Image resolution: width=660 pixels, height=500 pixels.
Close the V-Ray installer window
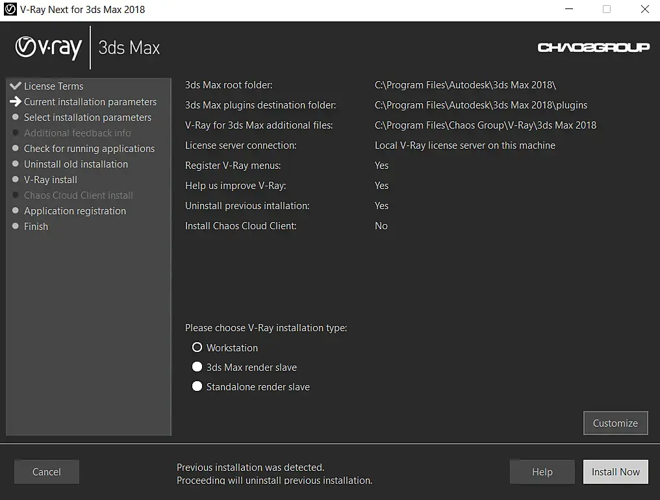coord(644,10)
